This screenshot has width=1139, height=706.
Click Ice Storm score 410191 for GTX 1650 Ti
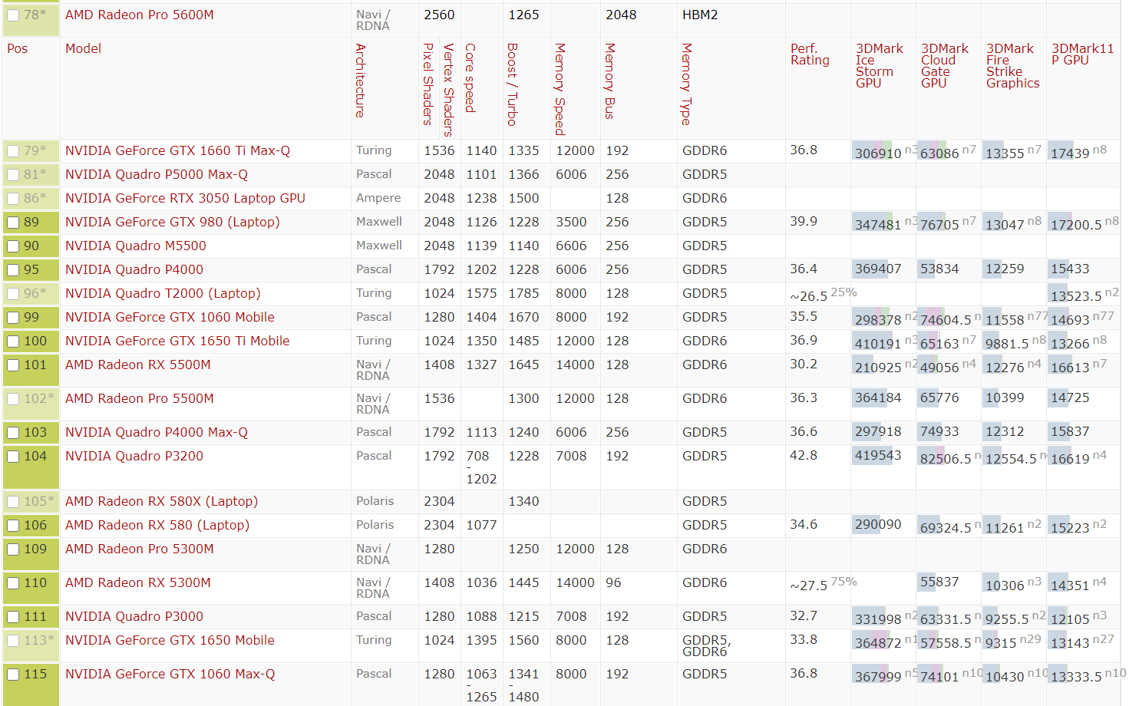coord(878,344)
